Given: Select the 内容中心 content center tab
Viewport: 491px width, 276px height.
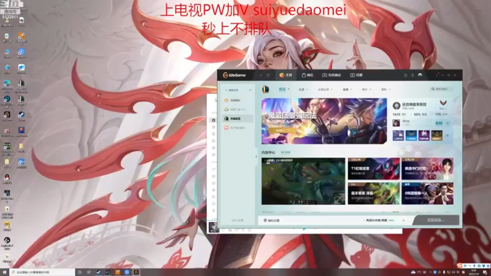Looking at the screenshot, I should (x=268, y=152).
